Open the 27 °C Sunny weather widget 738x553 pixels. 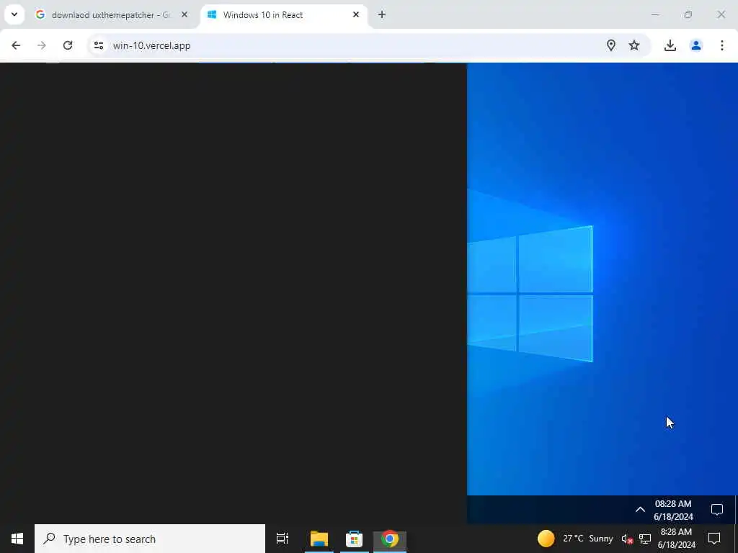575,539
